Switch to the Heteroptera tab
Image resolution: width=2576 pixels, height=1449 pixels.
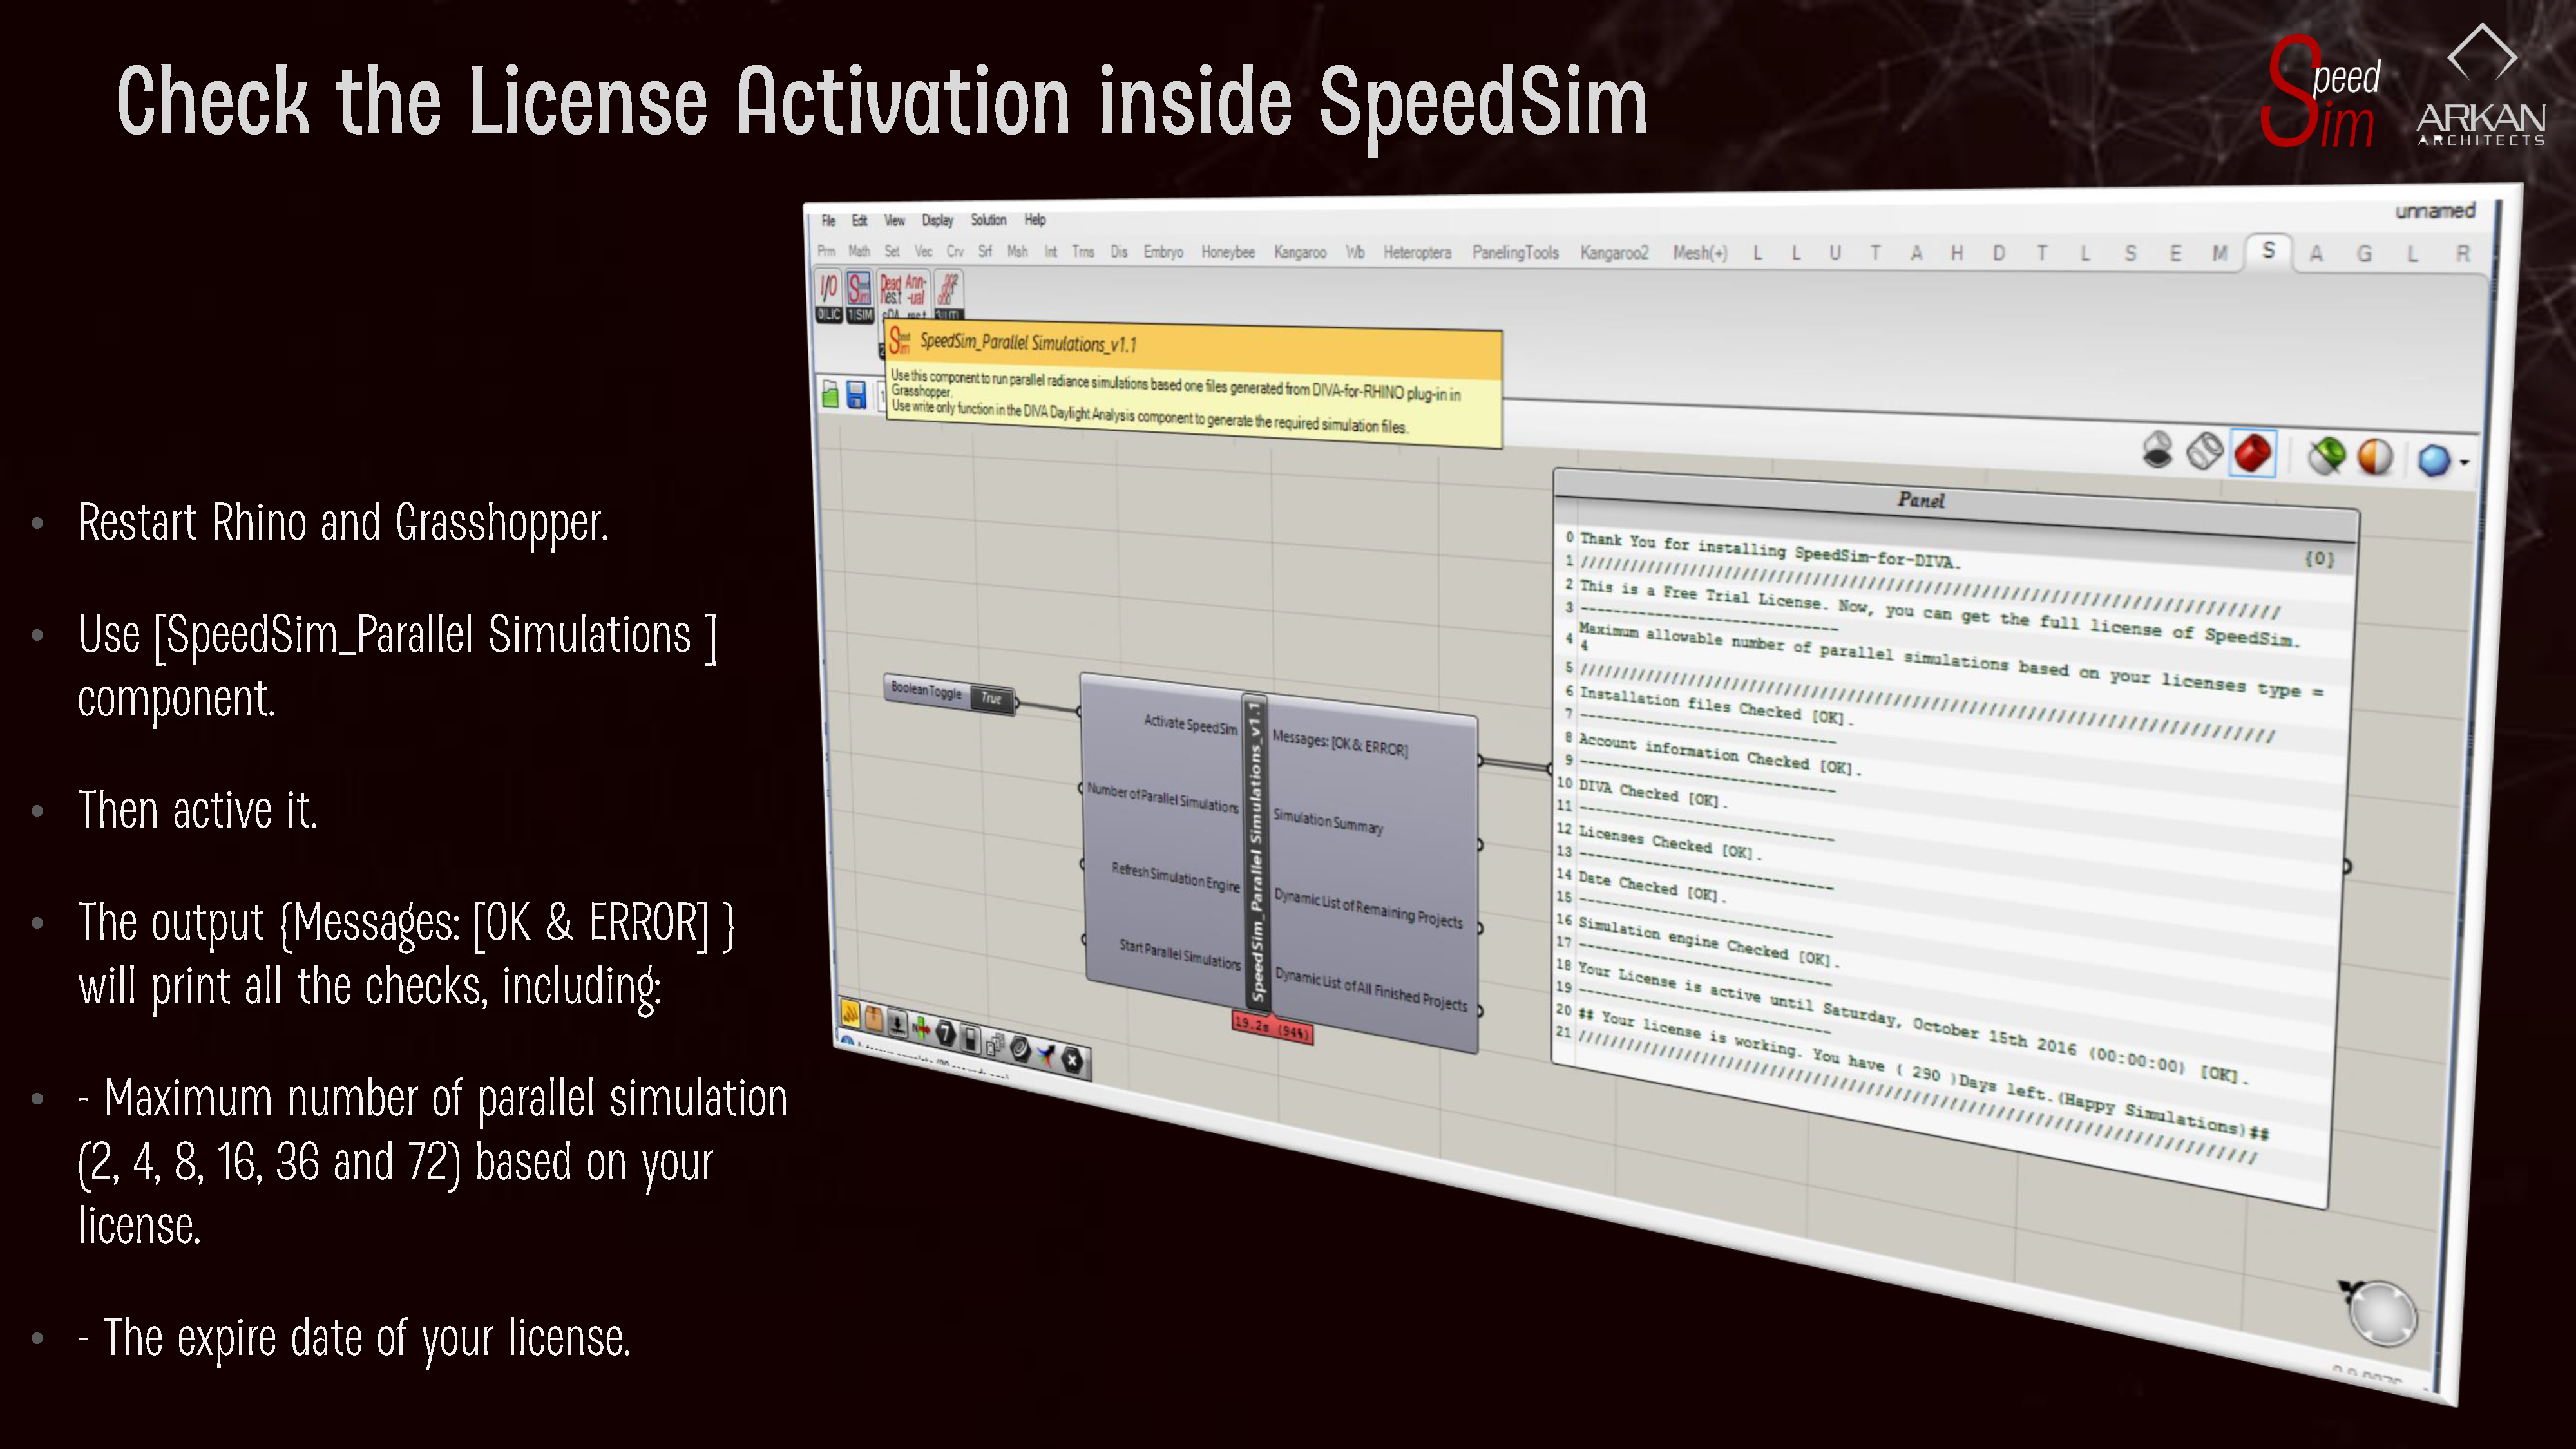1417,252
